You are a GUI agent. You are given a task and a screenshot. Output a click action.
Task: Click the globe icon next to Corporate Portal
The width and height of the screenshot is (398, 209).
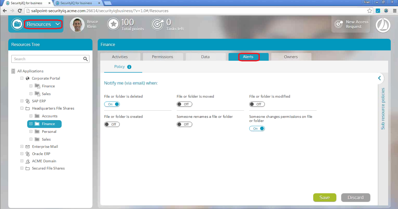(28, 78)
